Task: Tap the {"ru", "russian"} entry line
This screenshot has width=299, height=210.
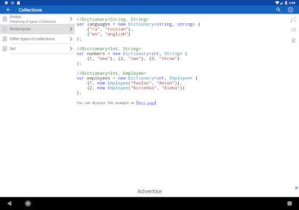Action: click(x=110, y=29)
